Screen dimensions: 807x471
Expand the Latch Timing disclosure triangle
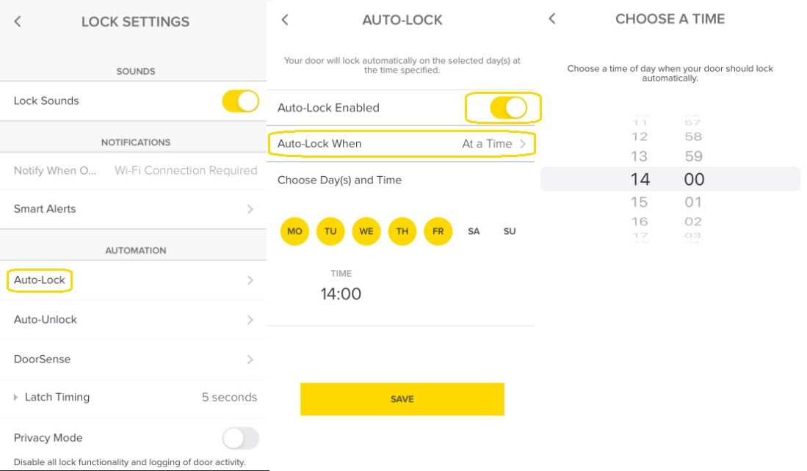tap(16, 398)
